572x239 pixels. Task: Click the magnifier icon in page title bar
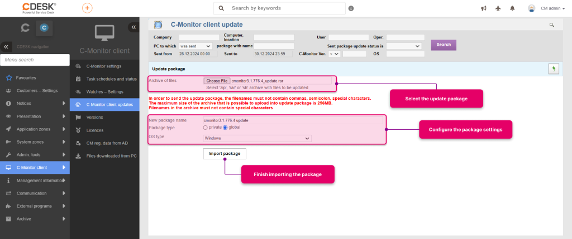coord(552,25)
